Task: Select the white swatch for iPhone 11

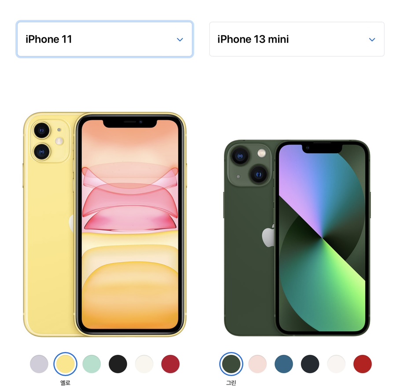Action: [x=144, y=364]
